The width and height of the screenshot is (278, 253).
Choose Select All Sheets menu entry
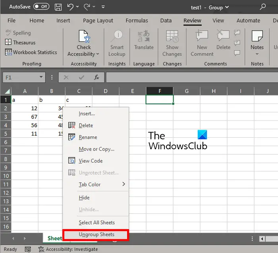coord(96,222)
